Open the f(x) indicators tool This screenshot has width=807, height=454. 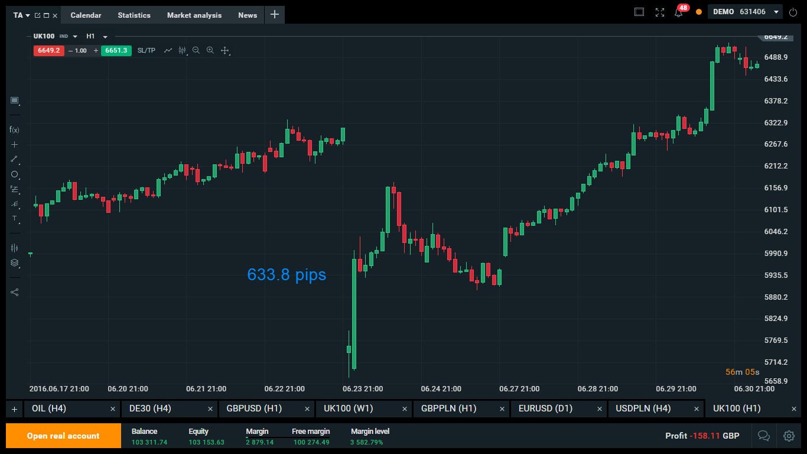14,129
